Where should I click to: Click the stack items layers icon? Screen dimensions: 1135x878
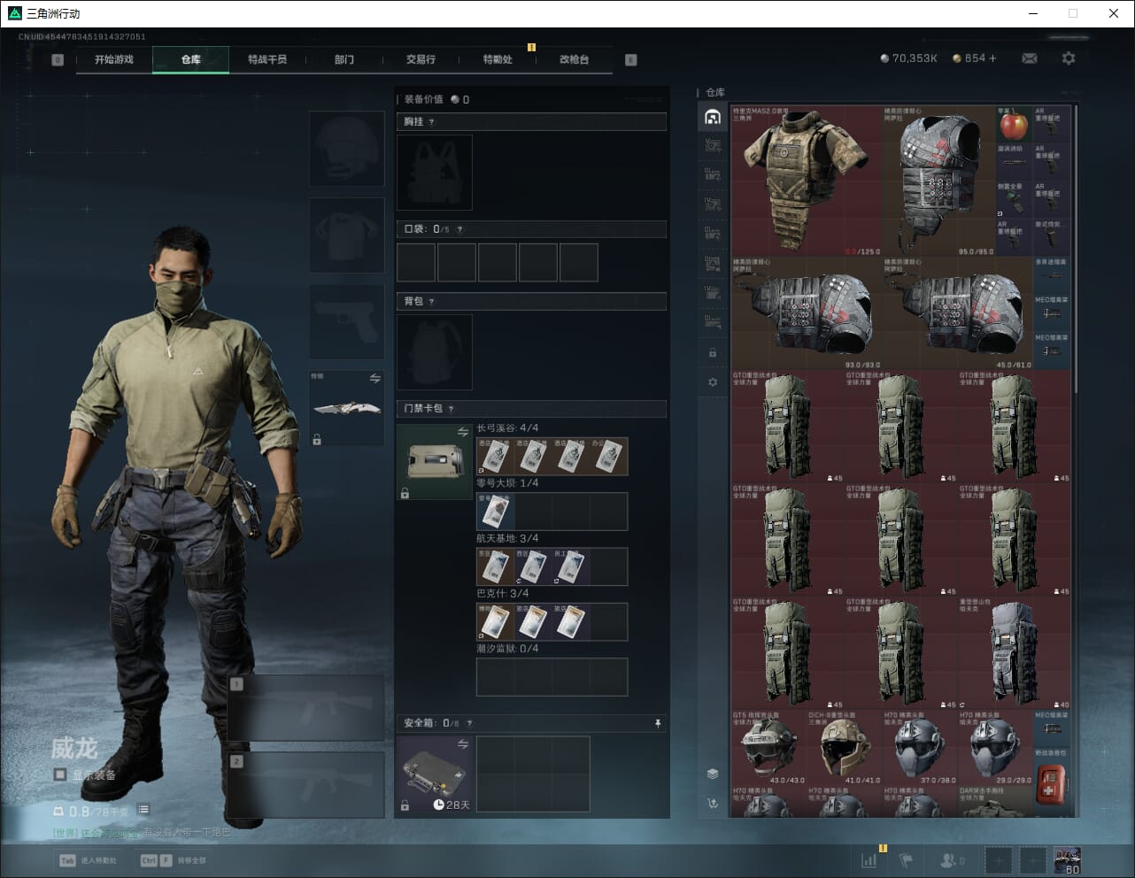(713, 774)
